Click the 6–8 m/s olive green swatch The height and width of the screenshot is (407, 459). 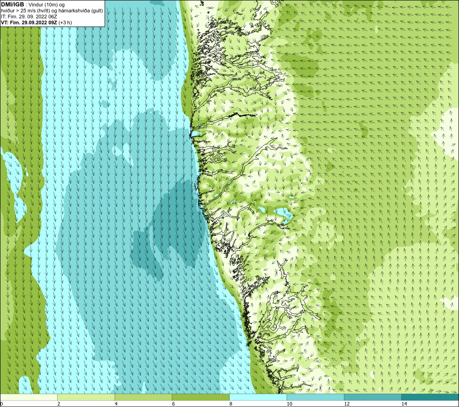click(201, 397)
